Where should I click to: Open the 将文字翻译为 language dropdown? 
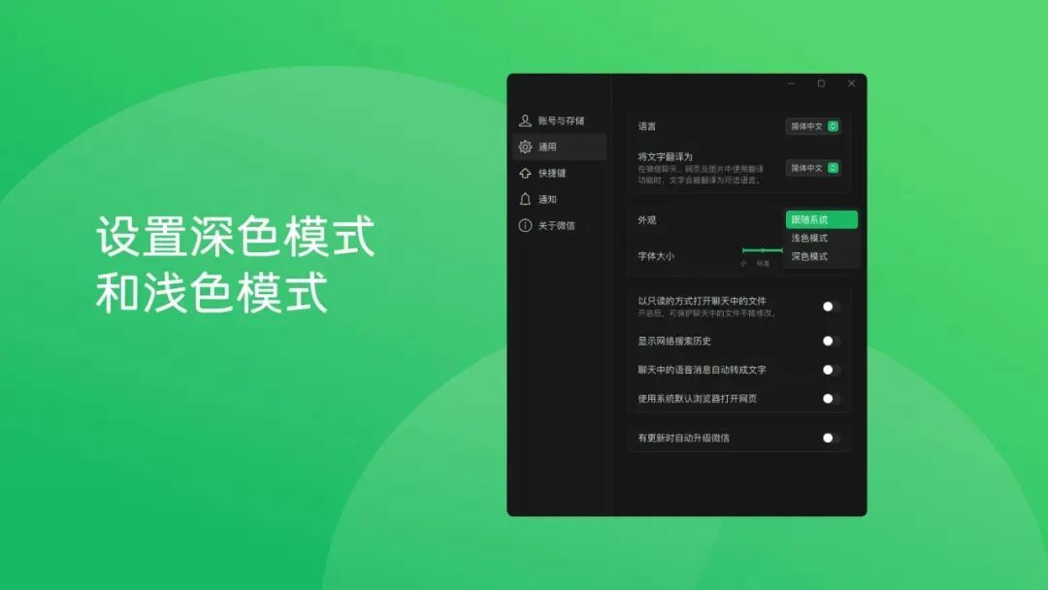[813, 167]
